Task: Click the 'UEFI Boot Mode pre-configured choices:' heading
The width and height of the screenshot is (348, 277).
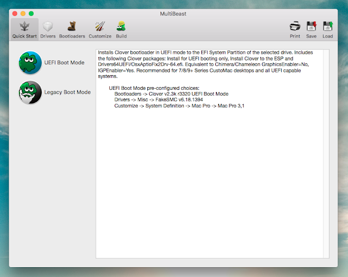Action: tap(154, 88)
